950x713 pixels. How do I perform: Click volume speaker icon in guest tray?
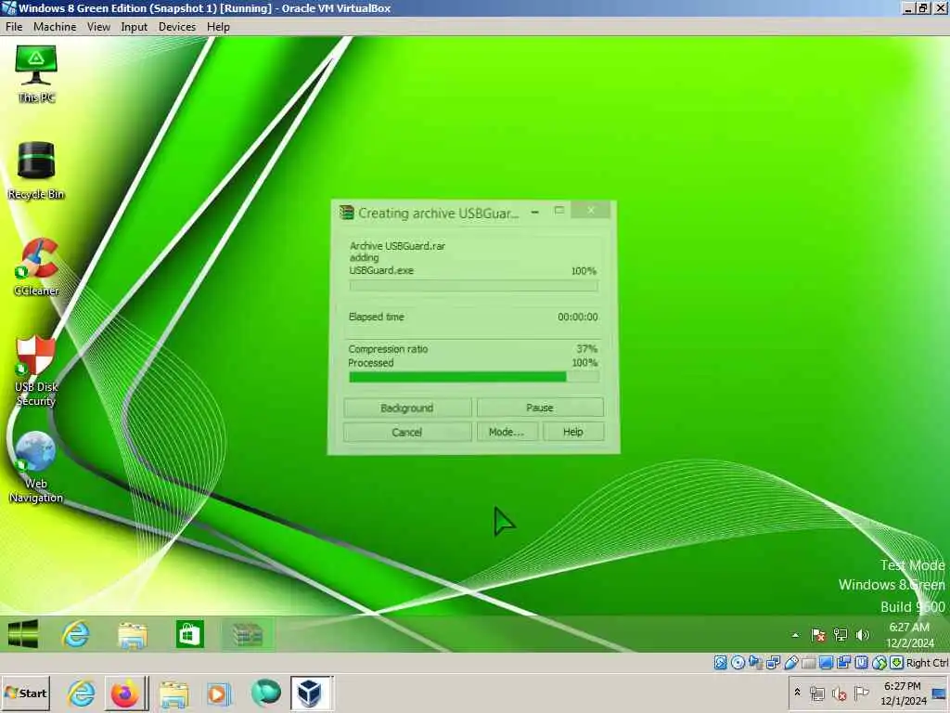862,635
